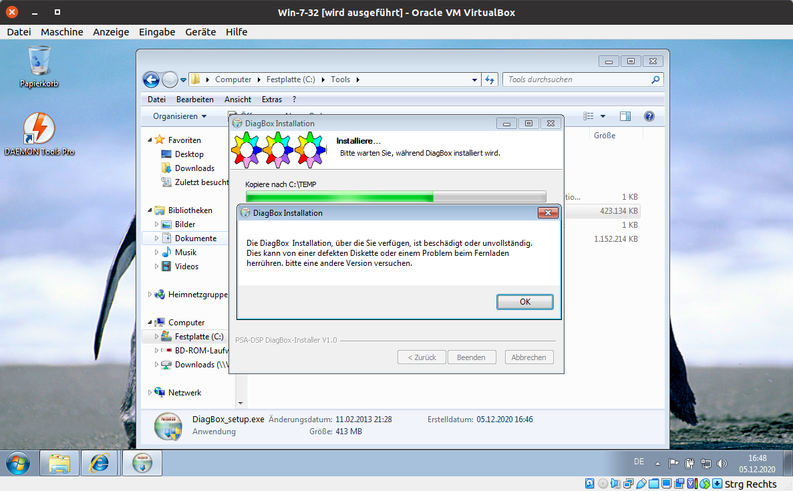Close the DiagBox error message dialog
This screenshot has width=793, height=491.
point(548,213)
